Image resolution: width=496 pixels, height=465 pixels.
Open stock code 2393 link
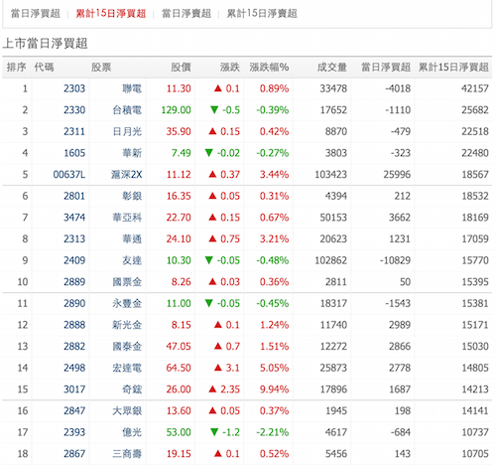[x=74, y=432]
